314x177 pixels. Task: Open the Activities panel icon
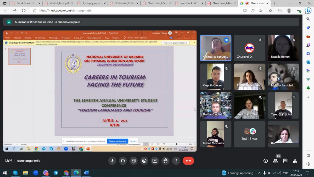pyautogui.click(x=295, y=161)
